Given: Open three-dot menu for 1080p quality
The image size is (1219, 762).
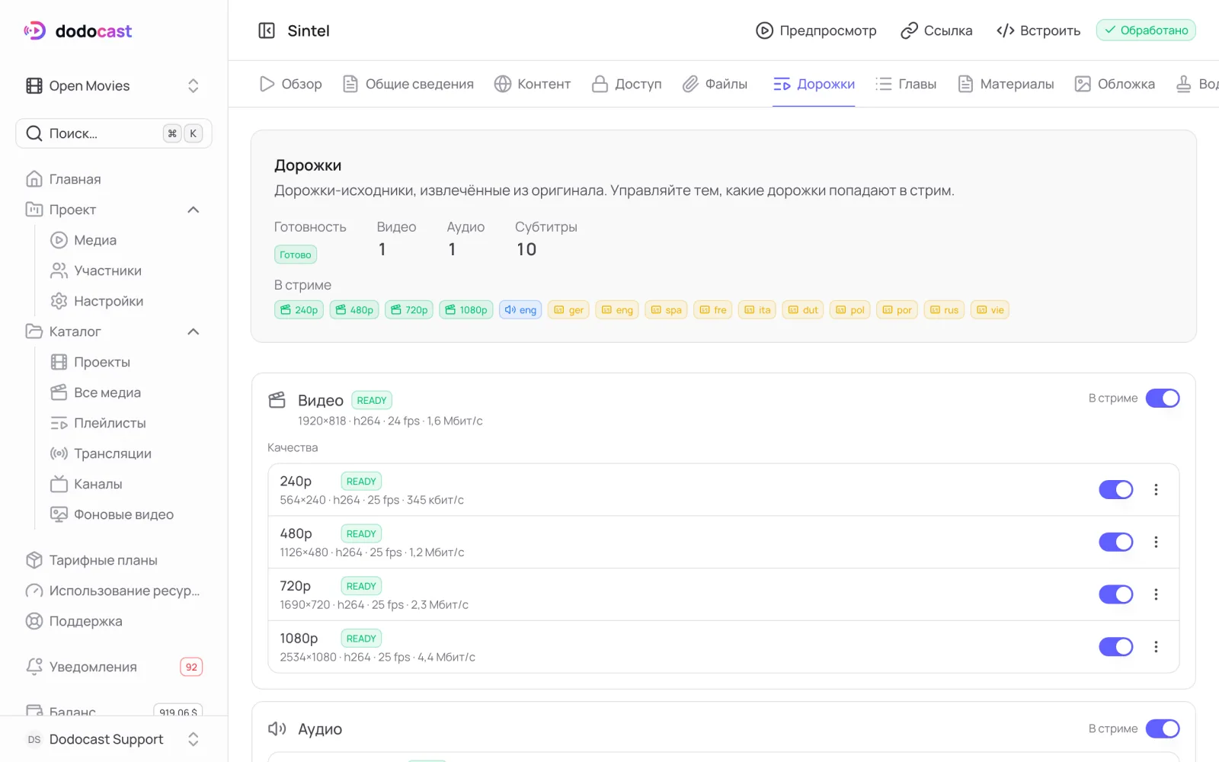Looking at the screenshot, I should [x=1156, y=647].
